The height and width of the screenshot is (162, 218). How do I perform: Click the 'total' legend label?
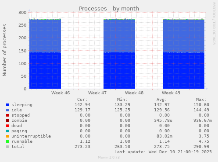tap(18, 147)
